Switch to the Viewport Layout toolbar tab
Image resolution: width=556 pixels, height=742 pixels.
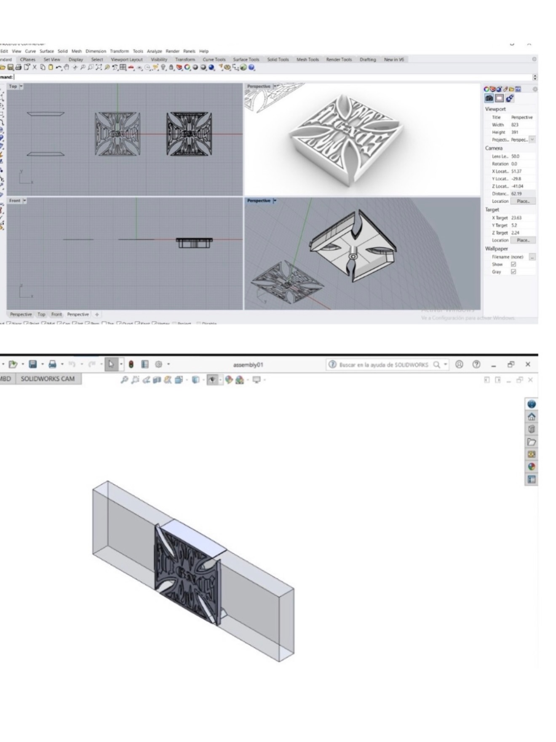point(127,59)
